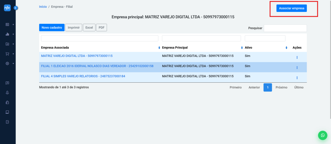Click the microphone icon in sidebar
This screenshot has width=331, height=144.
pyautogui.click(x=7, y=93)
